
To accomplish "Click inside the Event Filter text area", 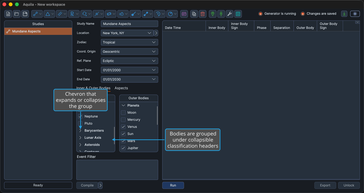I will click(117, 170).
